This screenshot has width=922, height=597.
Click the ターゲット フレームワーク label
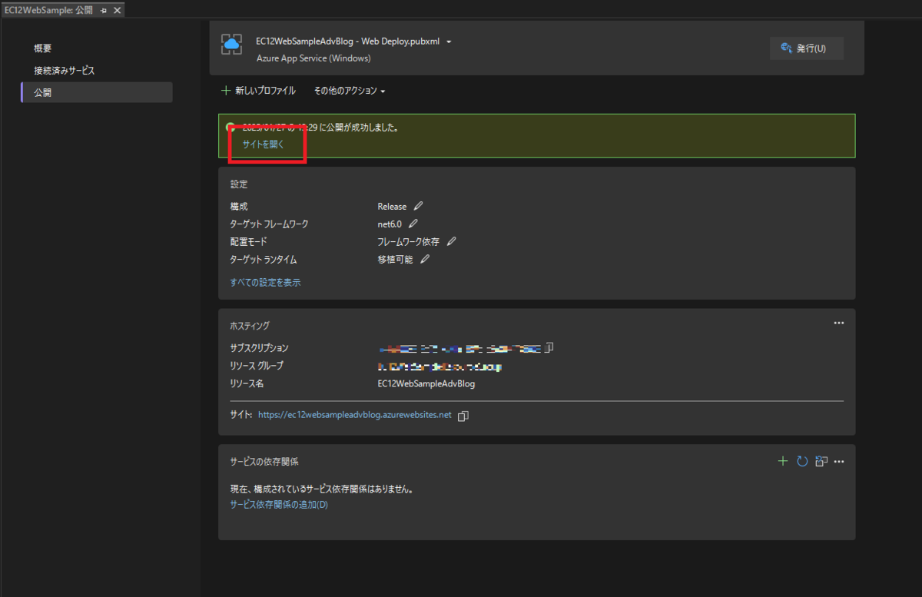269,224
